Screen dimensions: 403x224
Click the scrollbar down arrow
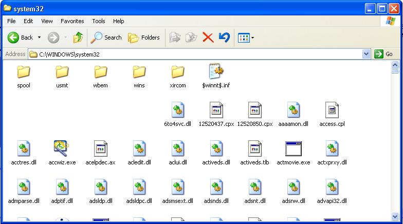tap(395, 217)
